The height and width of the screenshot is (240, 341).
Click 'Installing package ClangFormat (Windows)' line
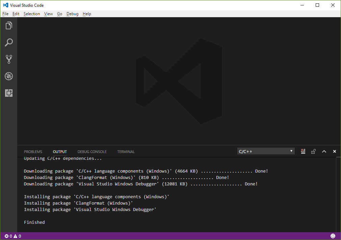(x=78, y=203)
